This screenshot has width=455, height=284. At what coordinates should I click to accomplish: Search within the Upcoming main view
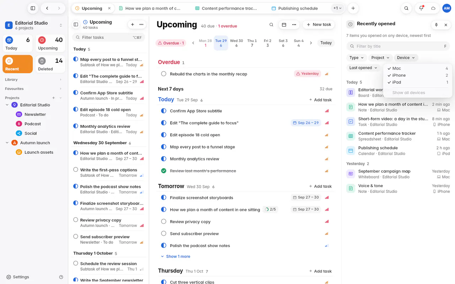[271, 24]
